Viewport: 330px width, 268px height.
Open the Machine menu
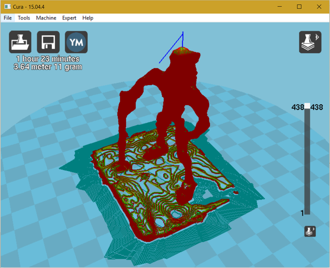pyautogui.click(x=46, y=18)
